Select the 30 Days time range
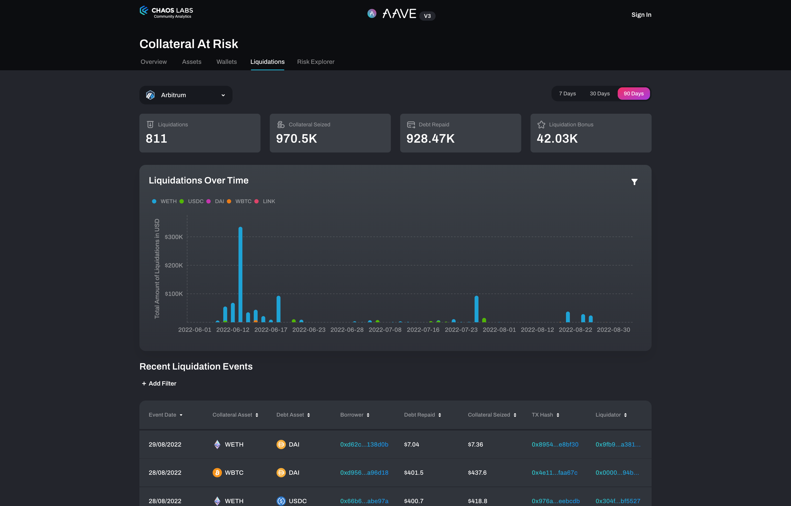 click(x=599, y=94)
